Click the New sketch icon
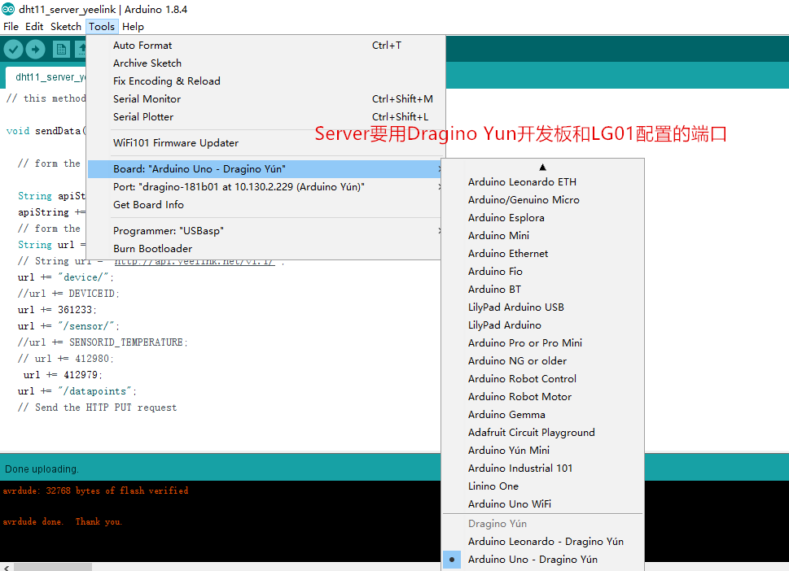Image resolution: width=789 pixels, height=571 pixels. point(61,50)
